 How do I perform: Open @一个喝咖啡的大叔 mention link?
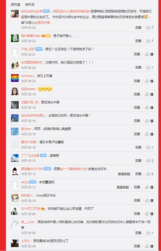pyautogui.click(x=74, y=169)
